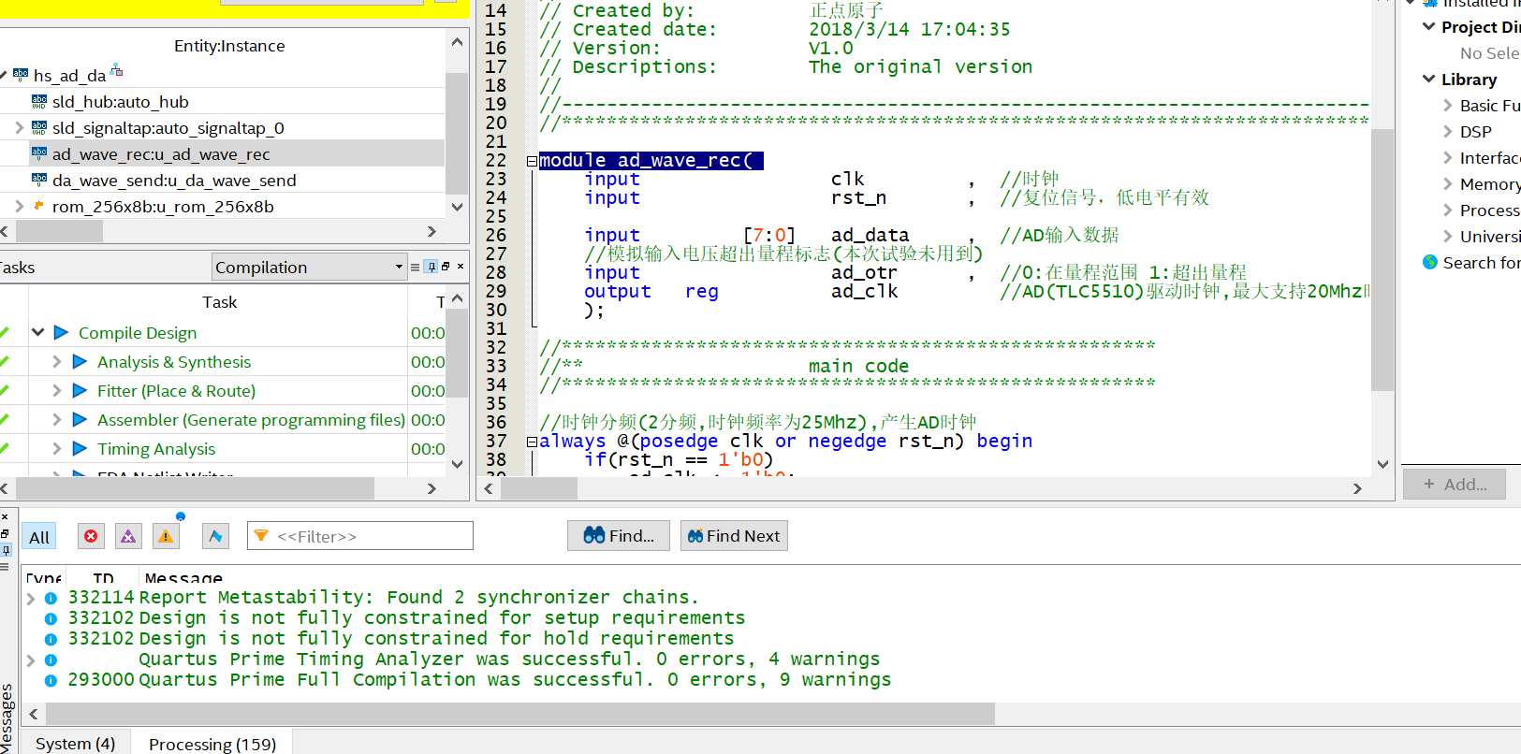Switch to the Processing (159) tab
This screenshot has width=1521, height=754.
212,744
